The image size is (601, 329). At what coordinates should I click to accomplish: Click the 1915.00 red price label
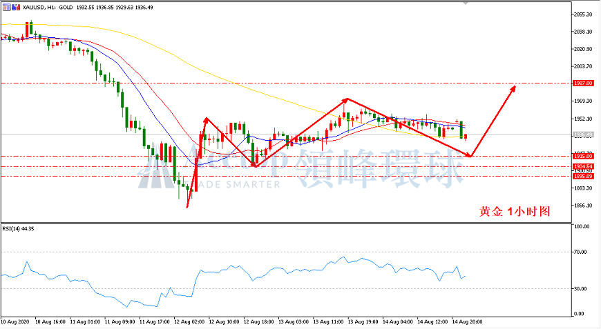(582, 156)
